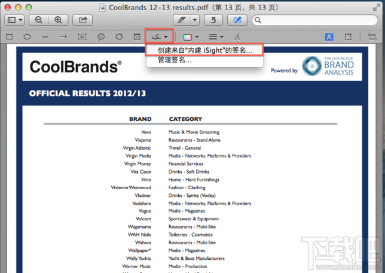The height and width of the screenshot is (273, 385).
Task: Select the rectangular selection tool
Action: tap(348, 37)
